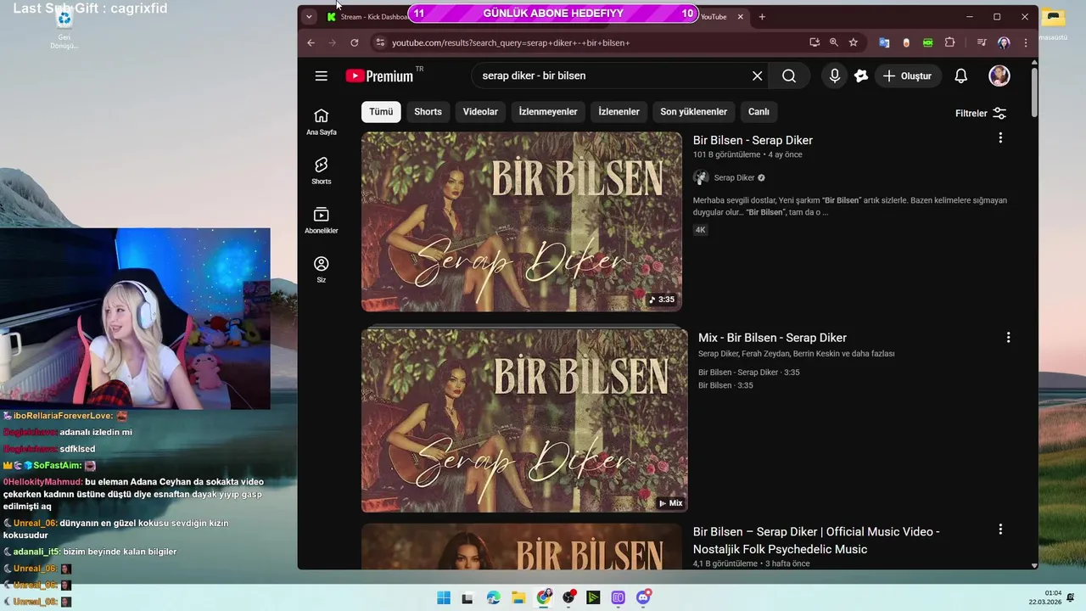Open Microsoft Edge from the taskbar
The height and width of the screenshot is (611, 1086).
(x=494, y=597)
